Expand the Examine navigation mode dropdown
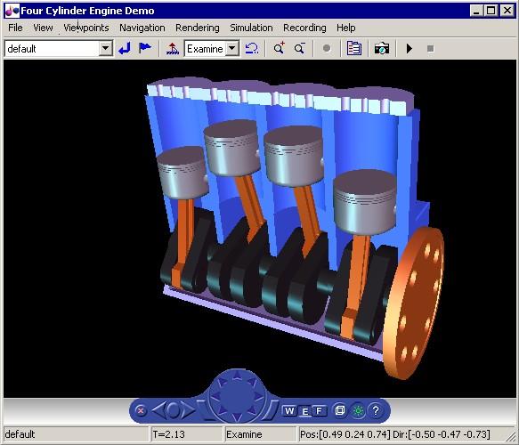 232,49
